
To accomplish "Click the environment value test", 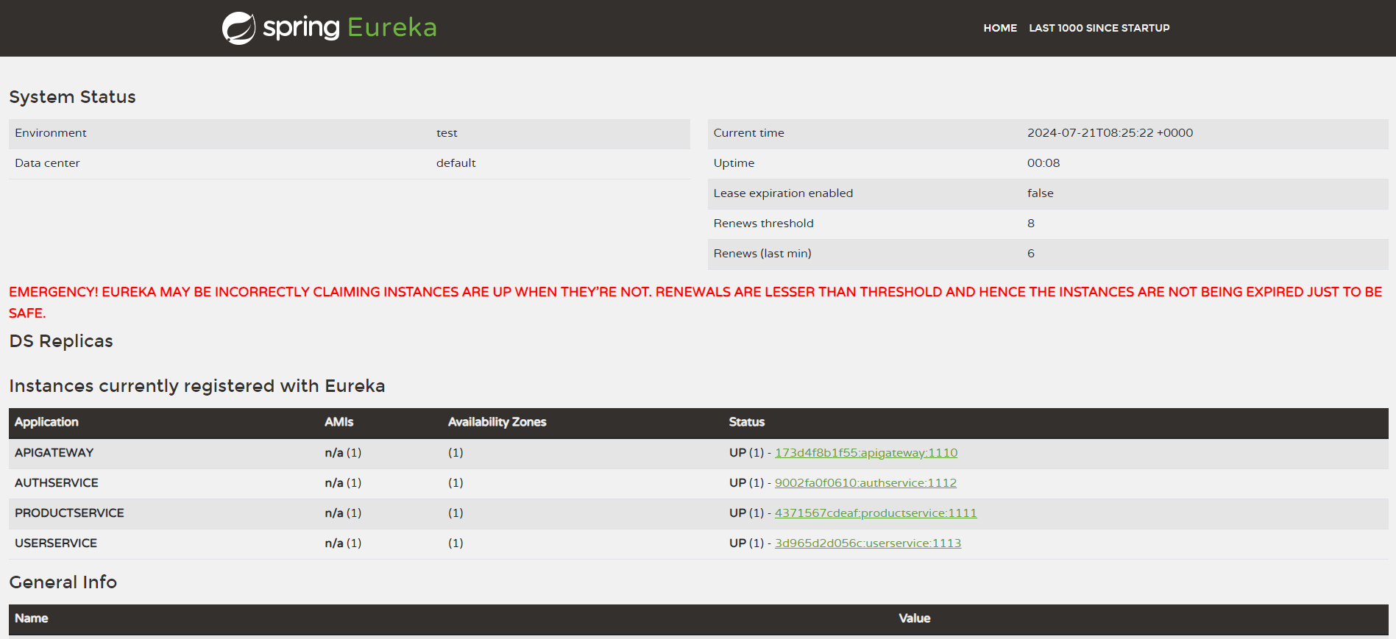I will [x=447, y=133].
